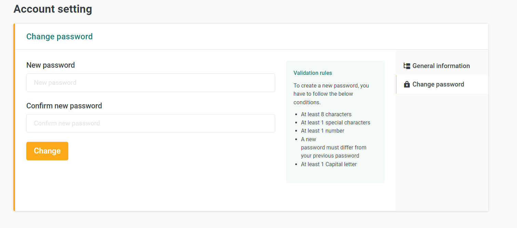This screenshot has width=517, height=228.
Task: Click the rule about differing from previous password
Action: [333, 148]
